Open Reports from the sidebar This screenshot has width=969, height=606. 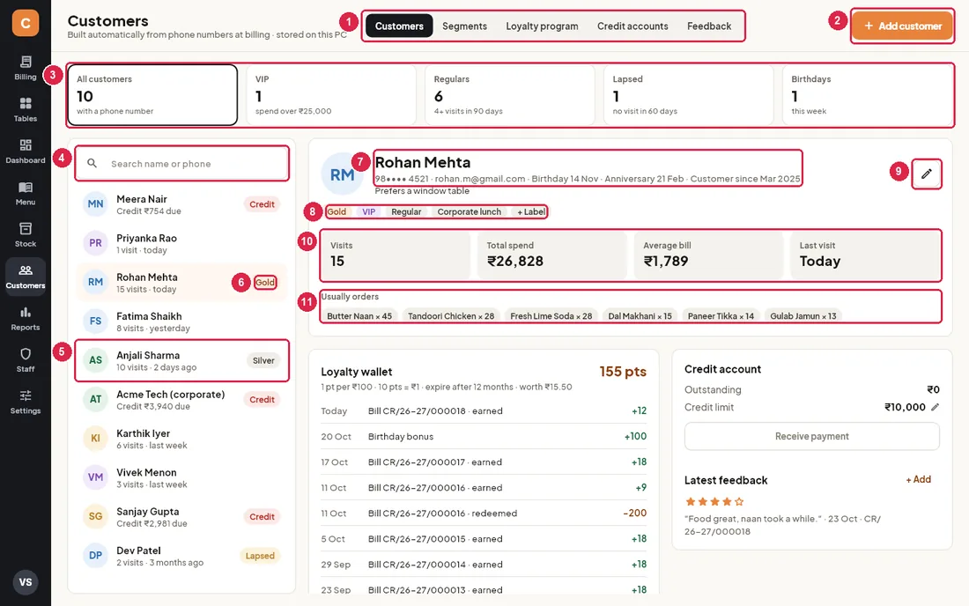[26, 319]
